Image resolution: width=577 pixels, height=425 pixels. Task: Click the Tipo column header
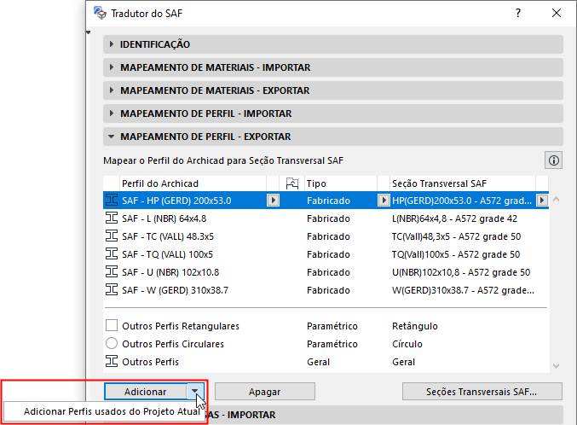pos(340,183)
